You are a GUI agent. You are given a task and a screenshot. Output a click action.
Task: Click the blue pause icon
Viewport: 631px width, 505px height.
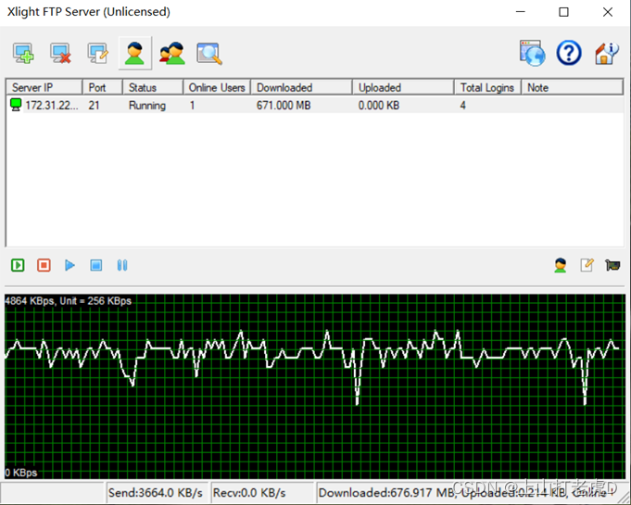coord(122,265)
